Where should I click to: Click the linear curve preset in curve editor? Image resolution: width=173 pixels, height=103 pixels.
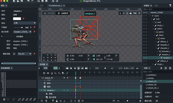[x=23, y=99]
